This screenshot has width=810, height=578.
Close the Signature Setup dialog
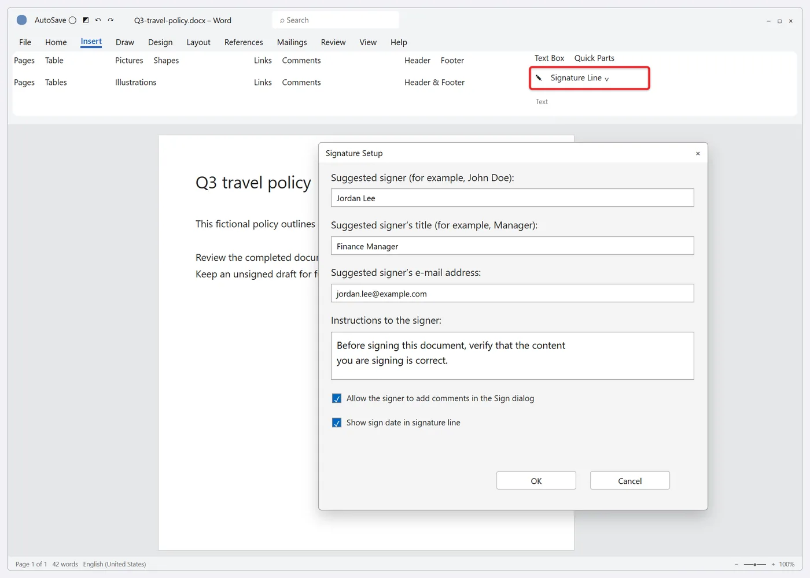click(x=698, y=153)
